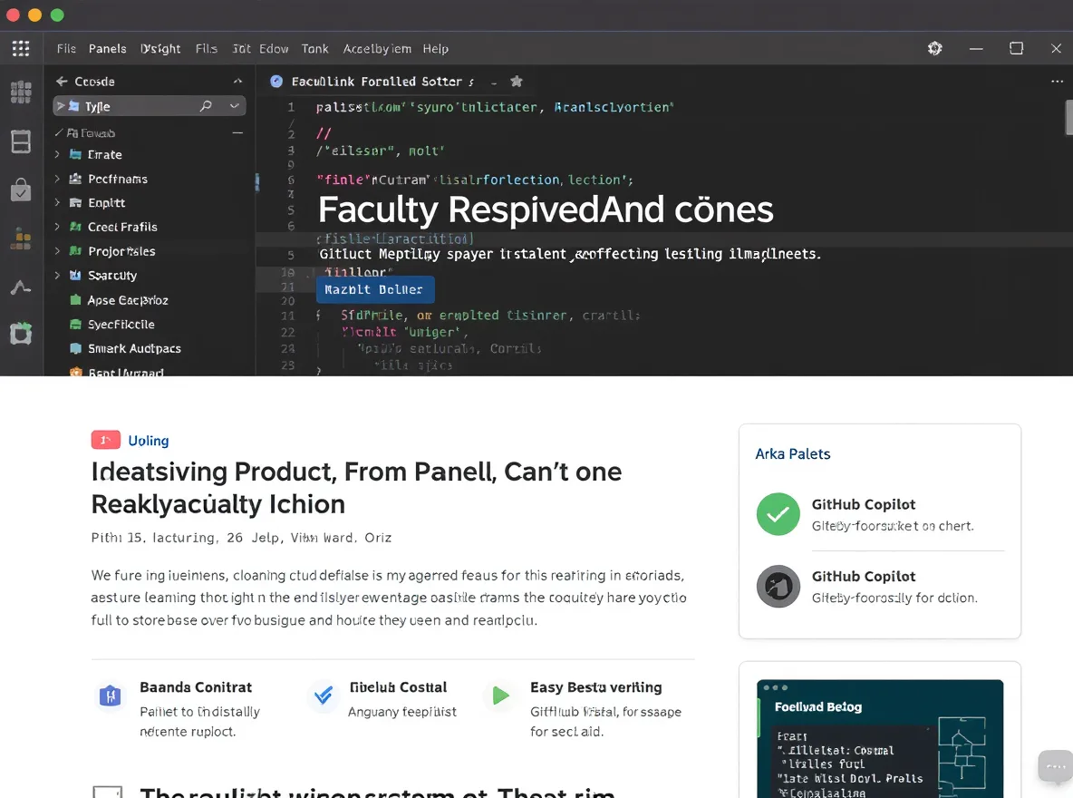This screenshot has width=1073, height=798.
Task: Click the star icon beside the file tab
Action: (517, 82)
